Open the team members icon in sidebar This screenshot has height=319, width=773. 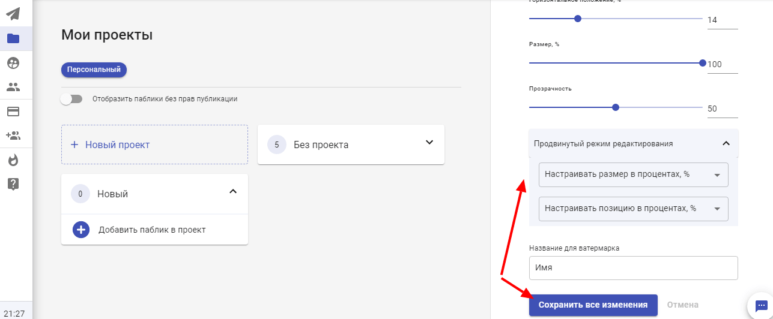[13, 87]
